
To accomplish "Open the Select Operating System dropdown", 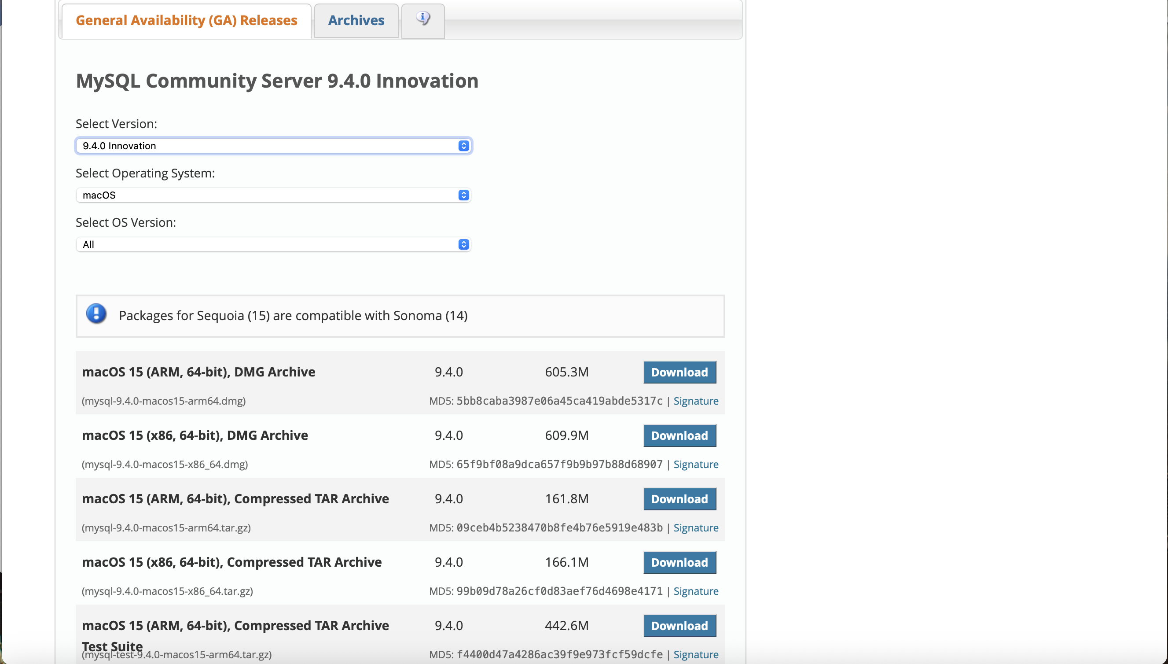I will coord(273,195).
